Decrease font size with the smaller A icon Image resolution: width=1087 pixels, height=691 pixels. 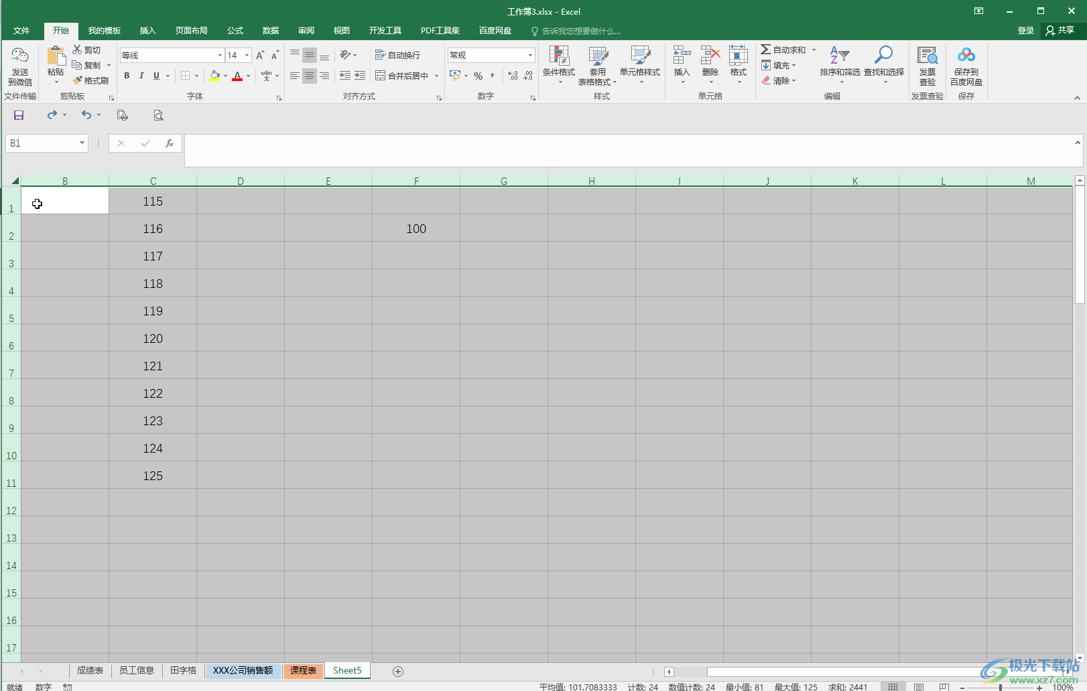[275, 55]
